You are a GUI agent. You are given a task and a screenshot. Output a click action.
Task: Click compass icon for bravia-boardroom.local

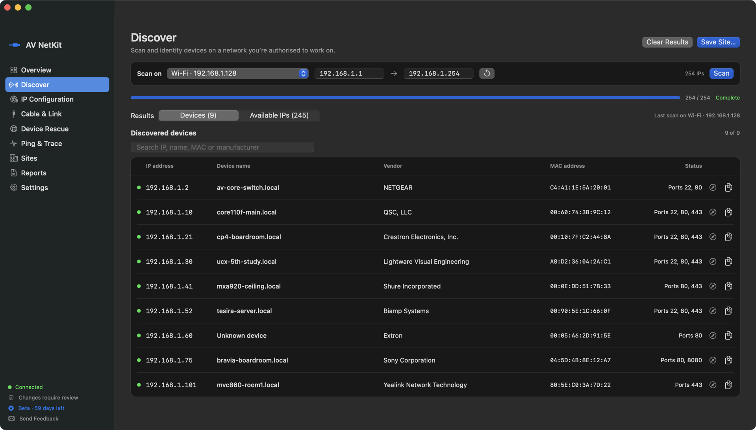[713, 360]
